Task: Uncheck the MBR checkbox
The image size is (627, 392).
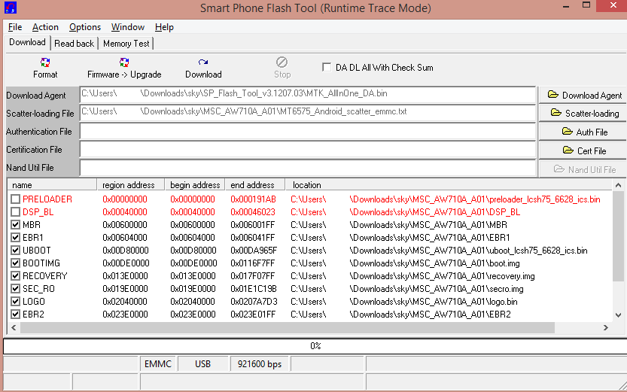Action: [15, 224]
